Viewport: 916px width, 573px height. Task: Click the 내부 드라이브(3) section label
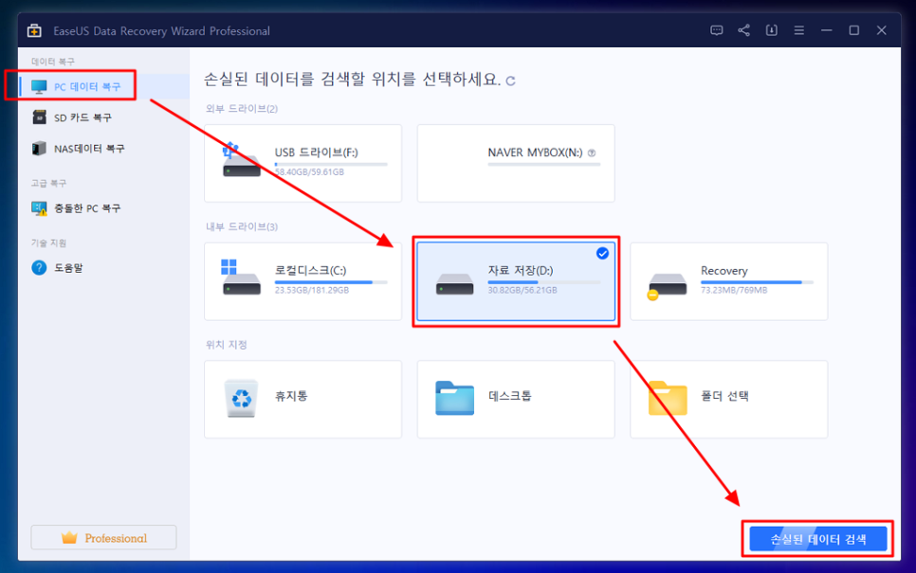click(241, 226)
